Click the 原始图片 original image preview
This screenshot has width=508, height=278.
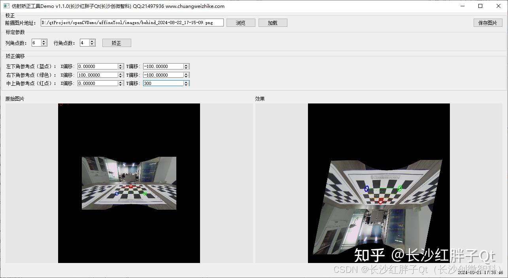click(128, 183)
